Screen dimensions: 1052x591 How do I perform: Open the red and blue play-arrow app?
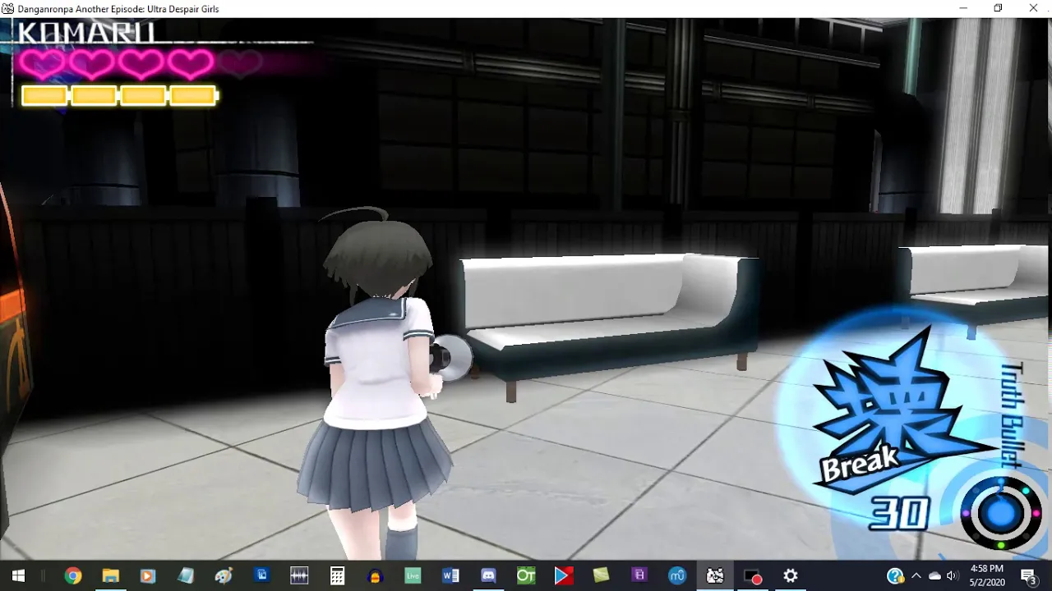pyautogui.click(x=564, y=576)
